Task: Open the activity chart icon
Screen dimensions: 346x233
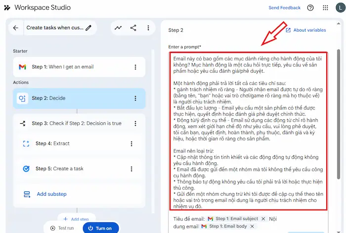Action: 118,28
